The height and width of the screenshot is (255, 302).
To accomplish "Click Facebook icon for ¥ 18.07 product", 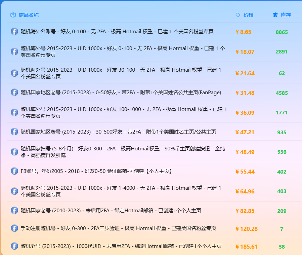I will [x=14, y=51].
